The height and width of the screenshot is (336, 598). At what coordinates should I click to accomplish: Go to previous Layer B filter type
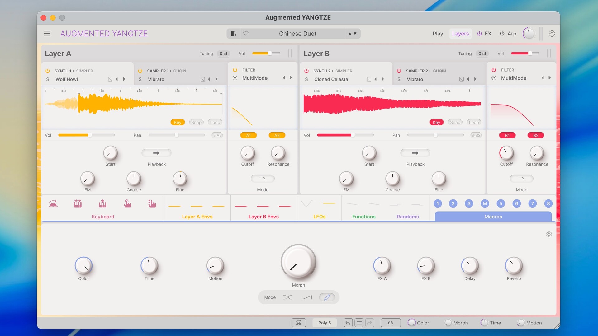(x=543, y=78)
